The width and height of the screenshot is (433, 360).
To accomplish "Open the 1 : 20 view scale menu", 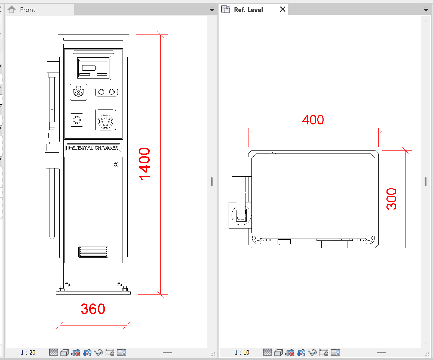I will (28, 352).
